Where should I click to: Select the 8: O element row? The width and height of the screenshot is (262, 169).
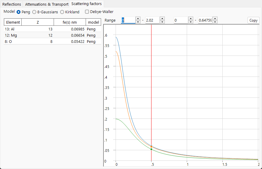point(52,41)
